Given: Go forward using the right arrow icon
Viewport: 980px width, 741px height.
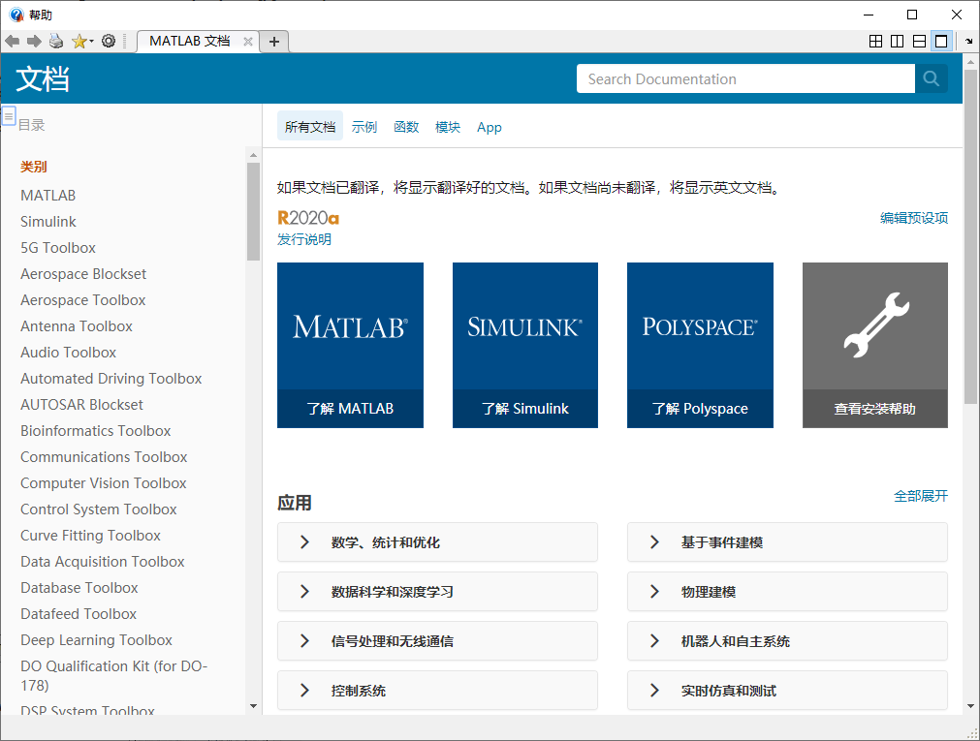Looking at the screenshot, I should pos(34,42).
